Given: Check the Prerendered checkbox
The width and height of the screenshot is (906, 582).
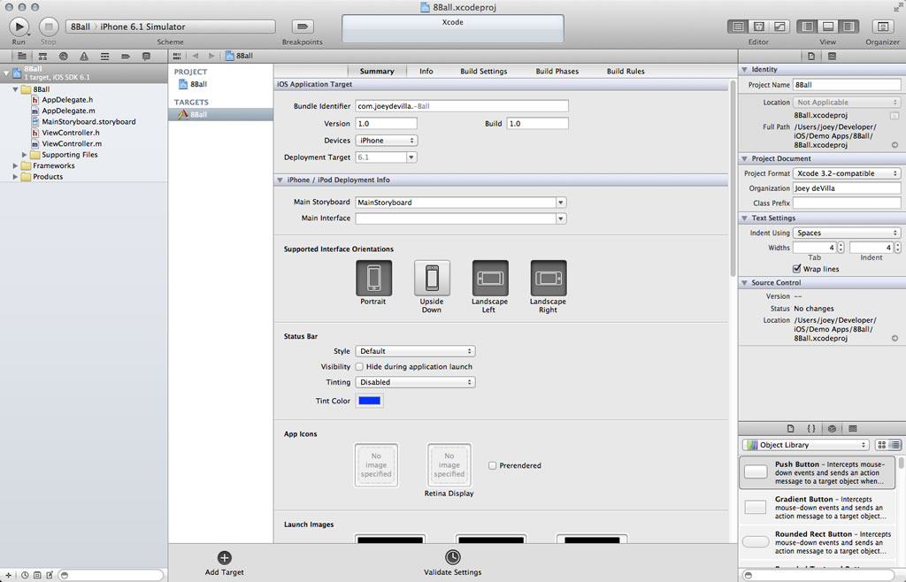Looking at the screenshot, I should point(492,465).
